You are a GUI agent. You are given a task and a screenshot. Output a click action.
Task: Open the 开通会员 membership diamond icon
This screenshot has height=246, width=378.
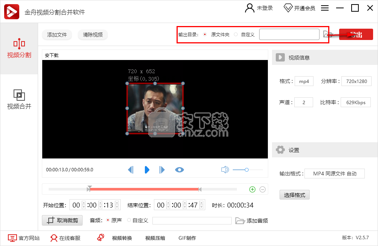(x=288, y=8)
